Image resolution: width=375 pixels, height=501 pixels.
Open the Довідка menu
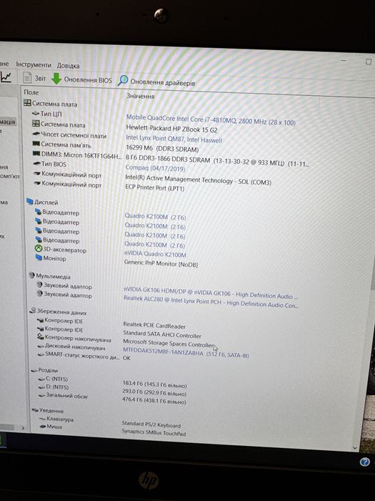pyautogui.click(x=68, y=66)
